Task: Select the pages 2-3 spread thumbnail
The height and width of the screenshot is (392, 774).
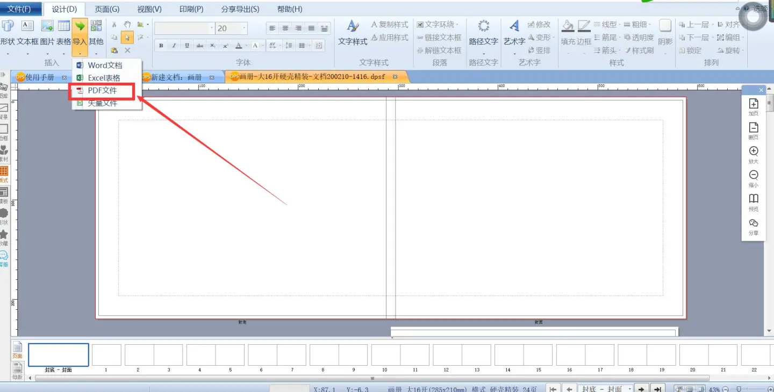Action: pyautogui.click(x=154, y=355)
